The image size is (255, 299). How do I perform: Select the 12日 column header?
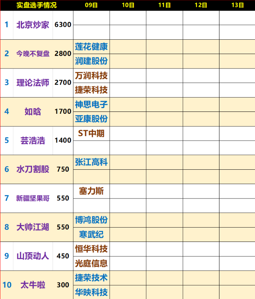pyautogui.click(x=201, y=5)
